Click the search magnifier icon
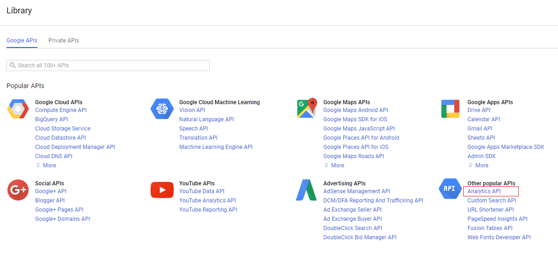The image size is (558, 254). (13, 65)
